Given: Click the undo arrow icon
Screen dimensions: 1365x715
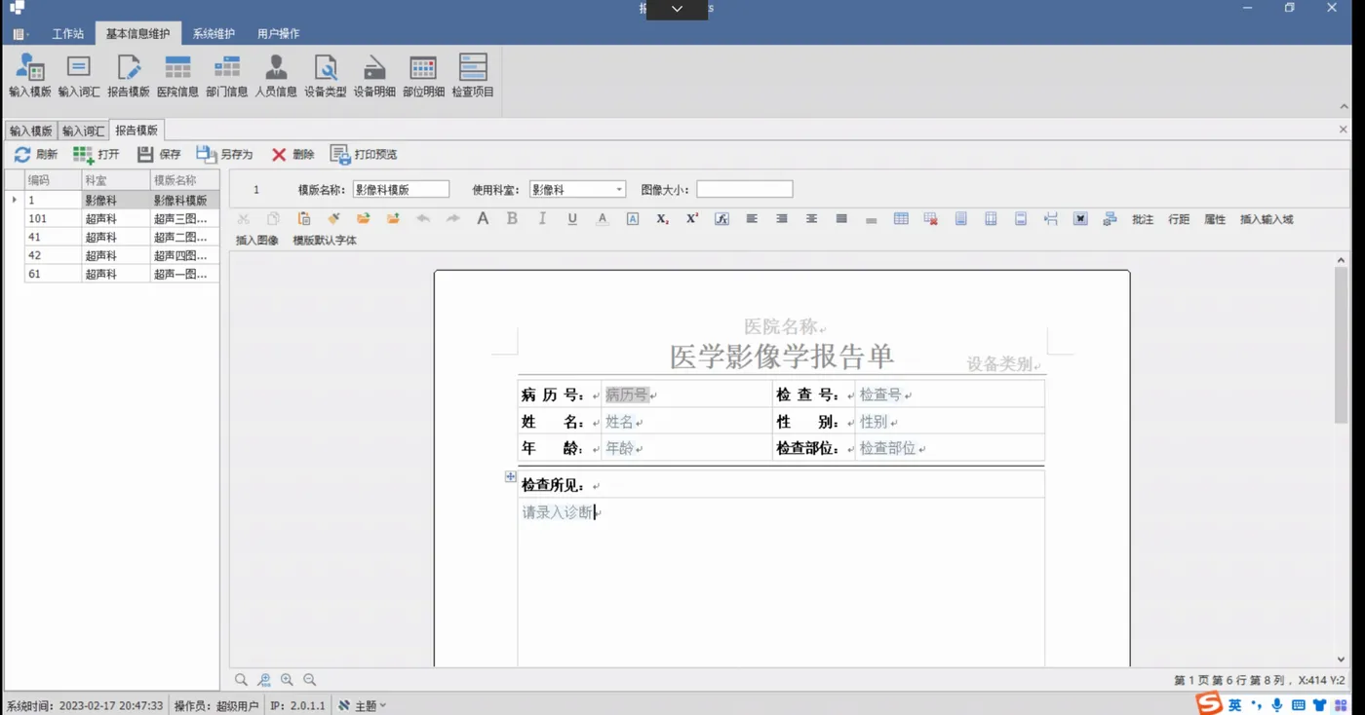Looking at the screenshot, I should (x=423, y=219).
